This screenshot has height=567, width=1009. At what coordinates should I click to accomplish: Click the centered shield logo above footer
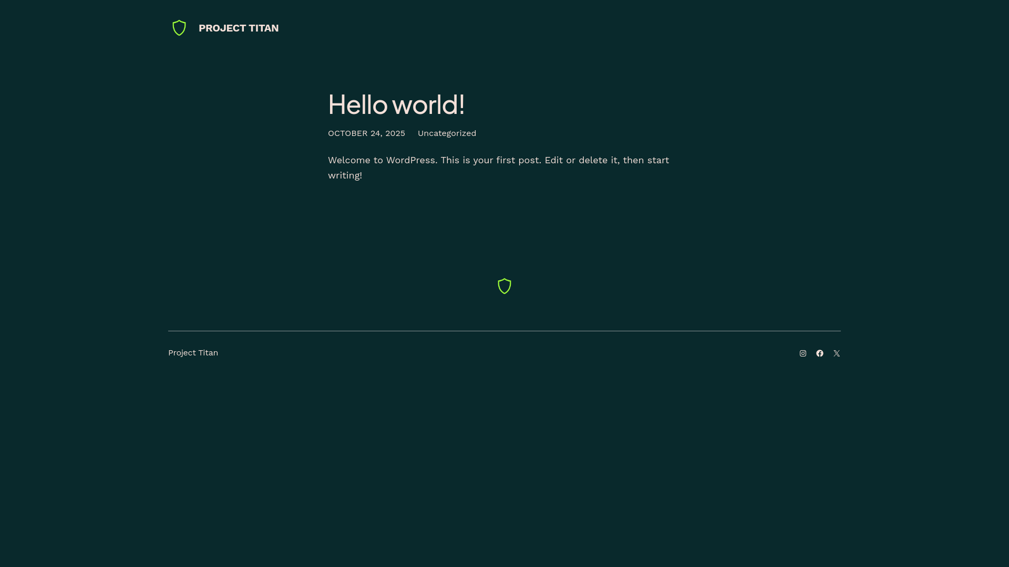coord(504,286)
